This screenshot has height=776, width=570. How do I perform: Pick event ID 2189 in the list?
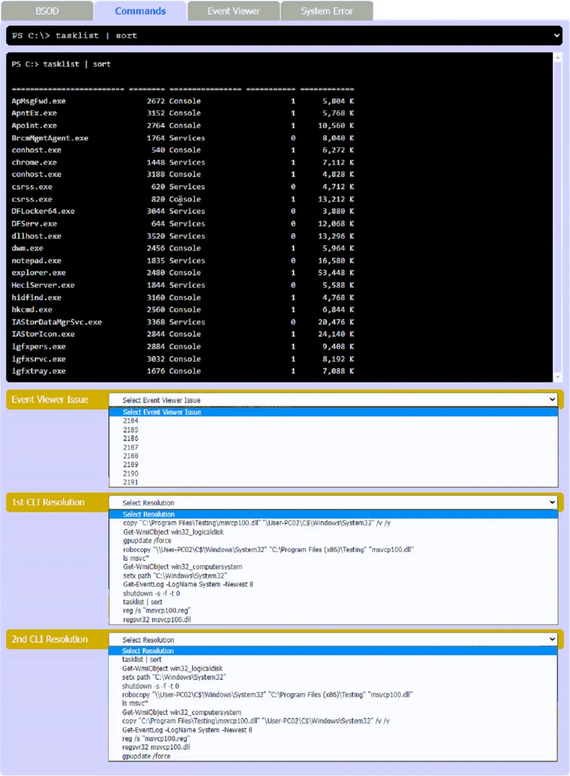[333, 464]
